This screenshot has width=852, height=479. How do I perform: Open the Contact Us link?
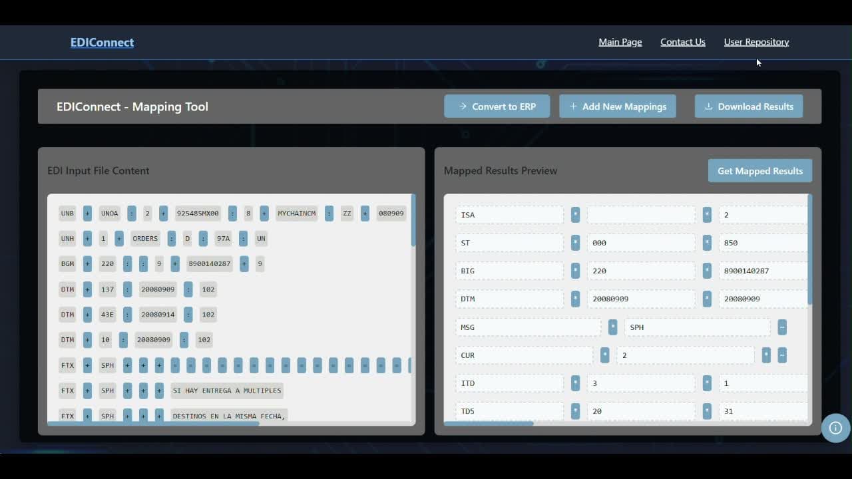[683, 42]
